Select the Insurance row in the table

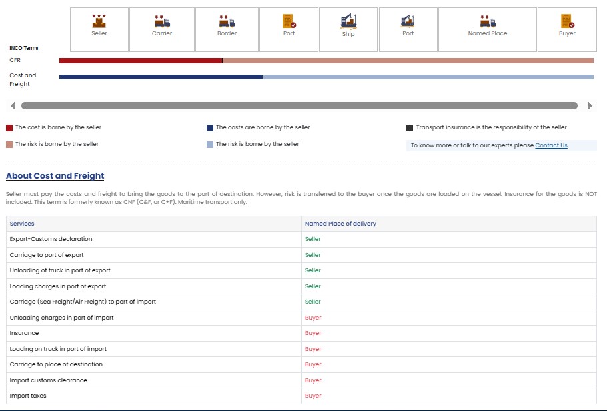tap(24, 333)
